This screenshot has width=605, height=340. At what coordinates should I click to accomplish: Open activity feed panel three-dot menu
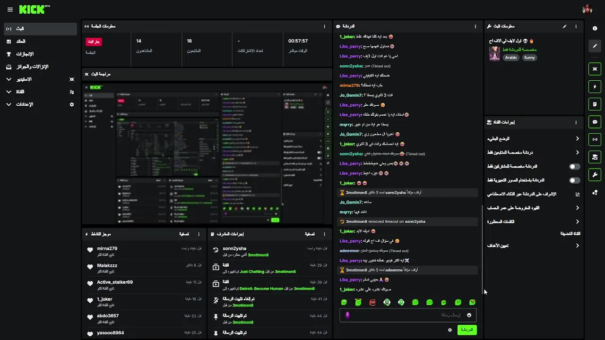(199, 234)
